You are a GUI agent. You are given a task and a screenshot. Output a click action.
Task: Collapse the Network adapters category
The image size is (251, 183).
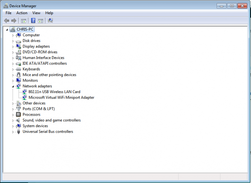pos(13,86)
